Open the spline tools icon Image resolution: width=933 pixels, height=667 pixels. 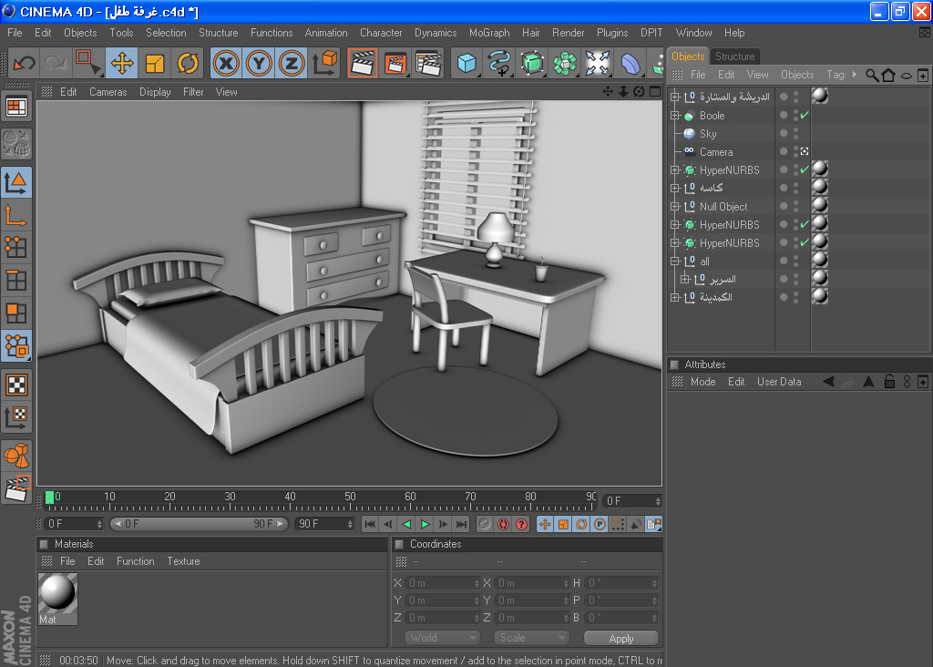pyautogui.click(x=499, y=63)
